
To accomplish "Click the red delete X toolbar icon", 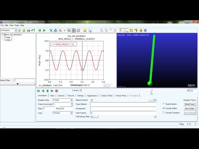I will coord(115,31).
